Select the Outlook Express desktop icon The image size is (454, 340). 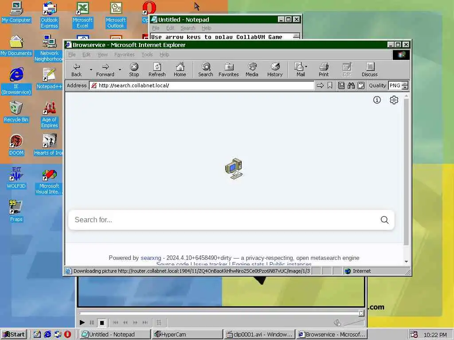(49, 15)
